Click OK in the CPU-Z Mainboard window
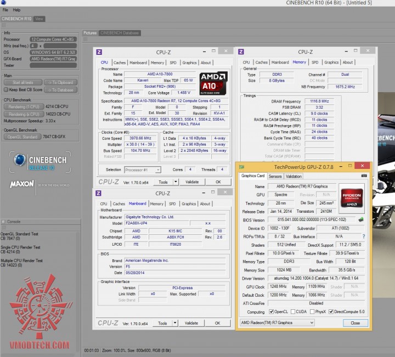395x357 pixels. [218, 323]
